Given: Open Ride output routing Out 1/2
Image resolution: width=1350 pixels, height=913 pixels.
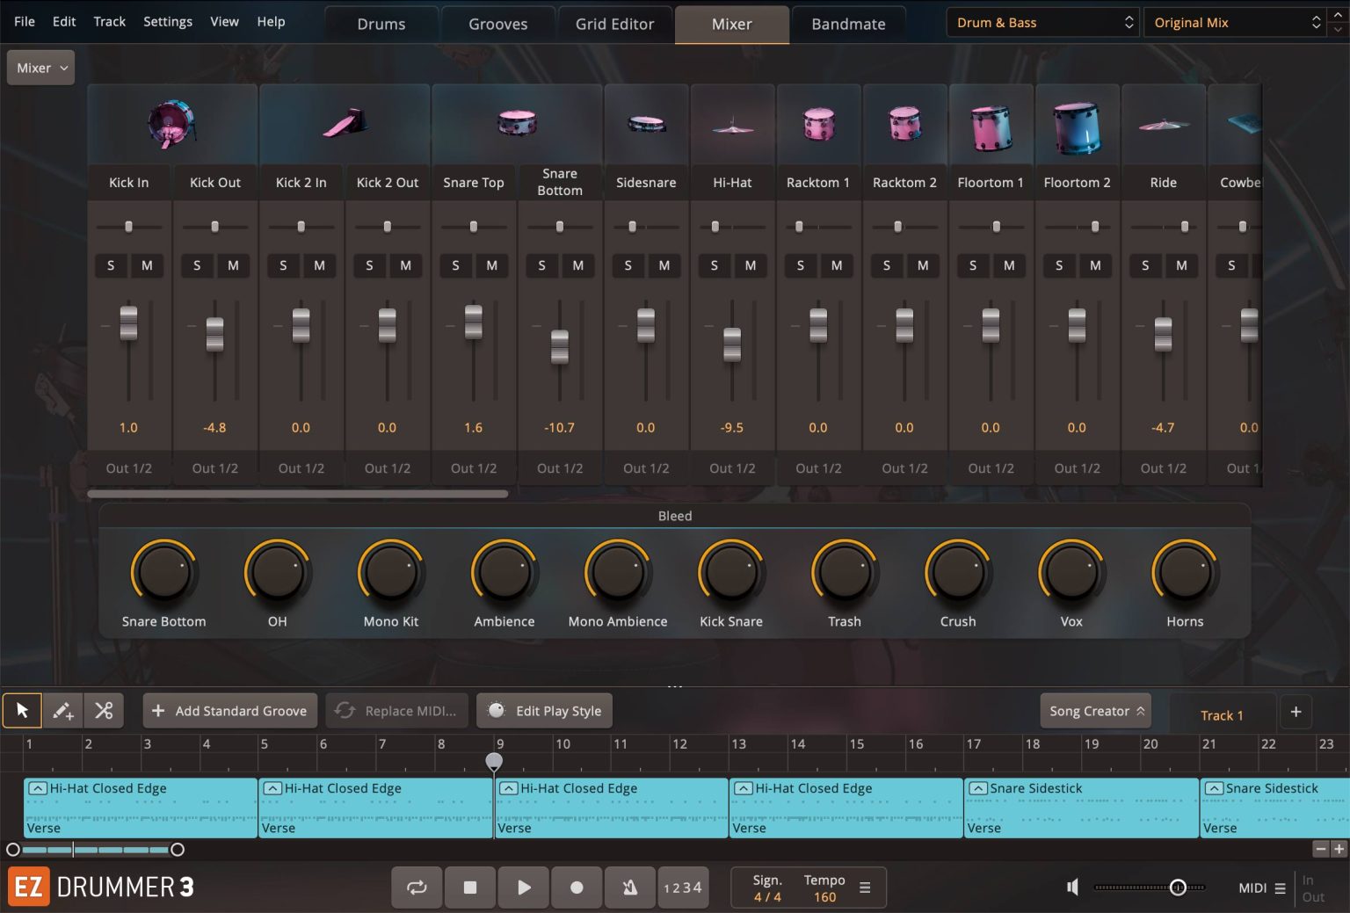Looking at the screenshot, I should (x=1163, y=468).
